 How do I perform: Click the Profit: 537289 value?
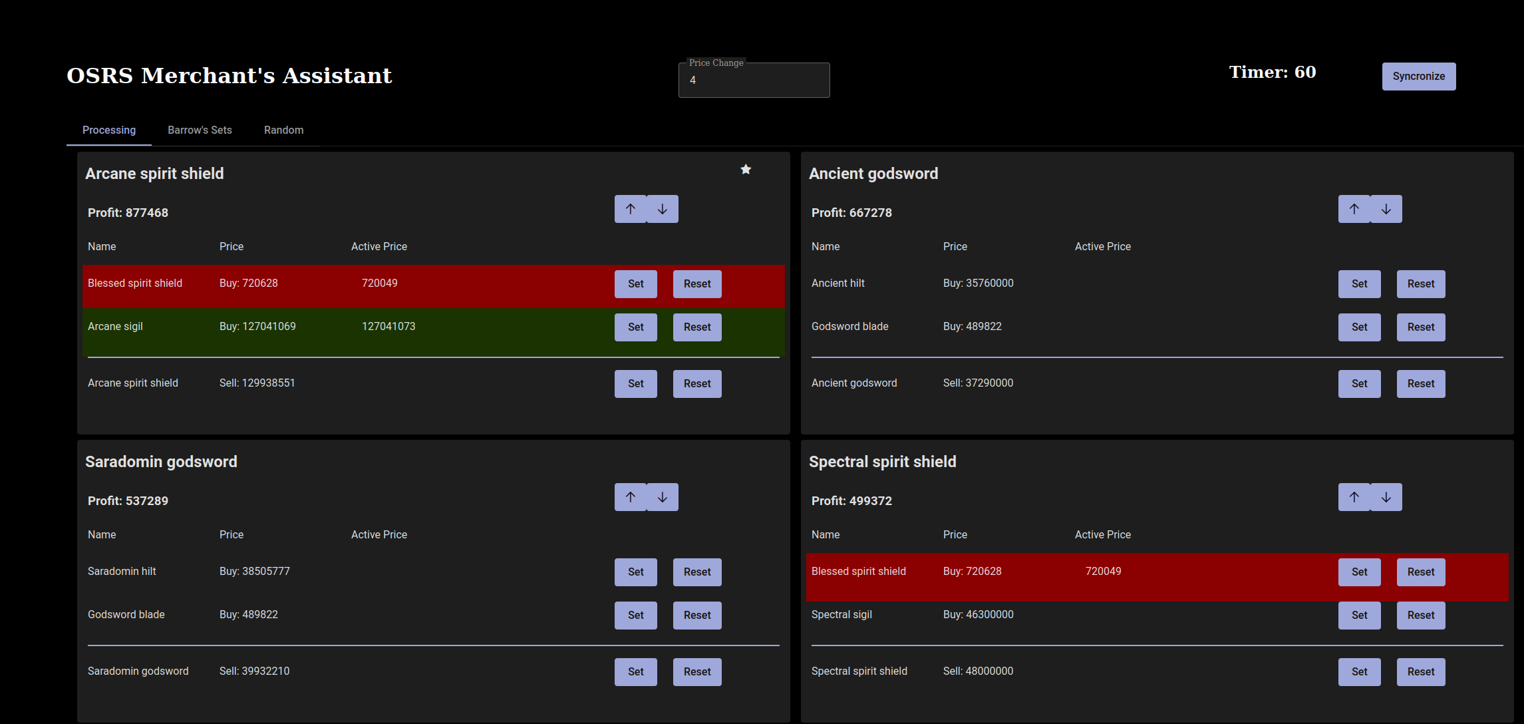click(x=128, y=501)
